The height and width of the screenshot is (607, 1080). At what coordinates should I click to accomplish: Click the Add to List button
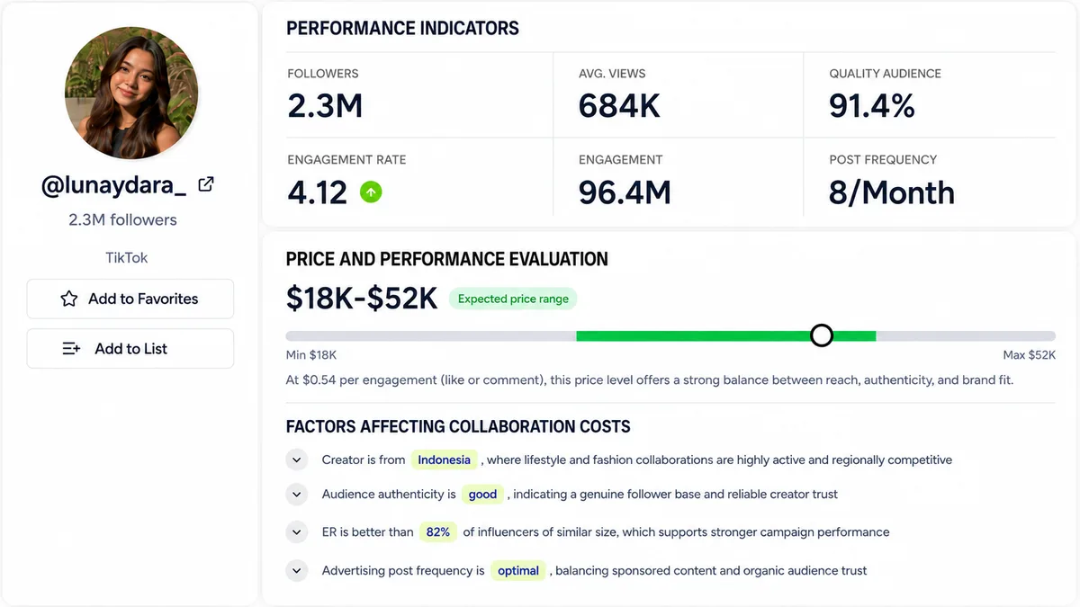(x=130, y=349)
